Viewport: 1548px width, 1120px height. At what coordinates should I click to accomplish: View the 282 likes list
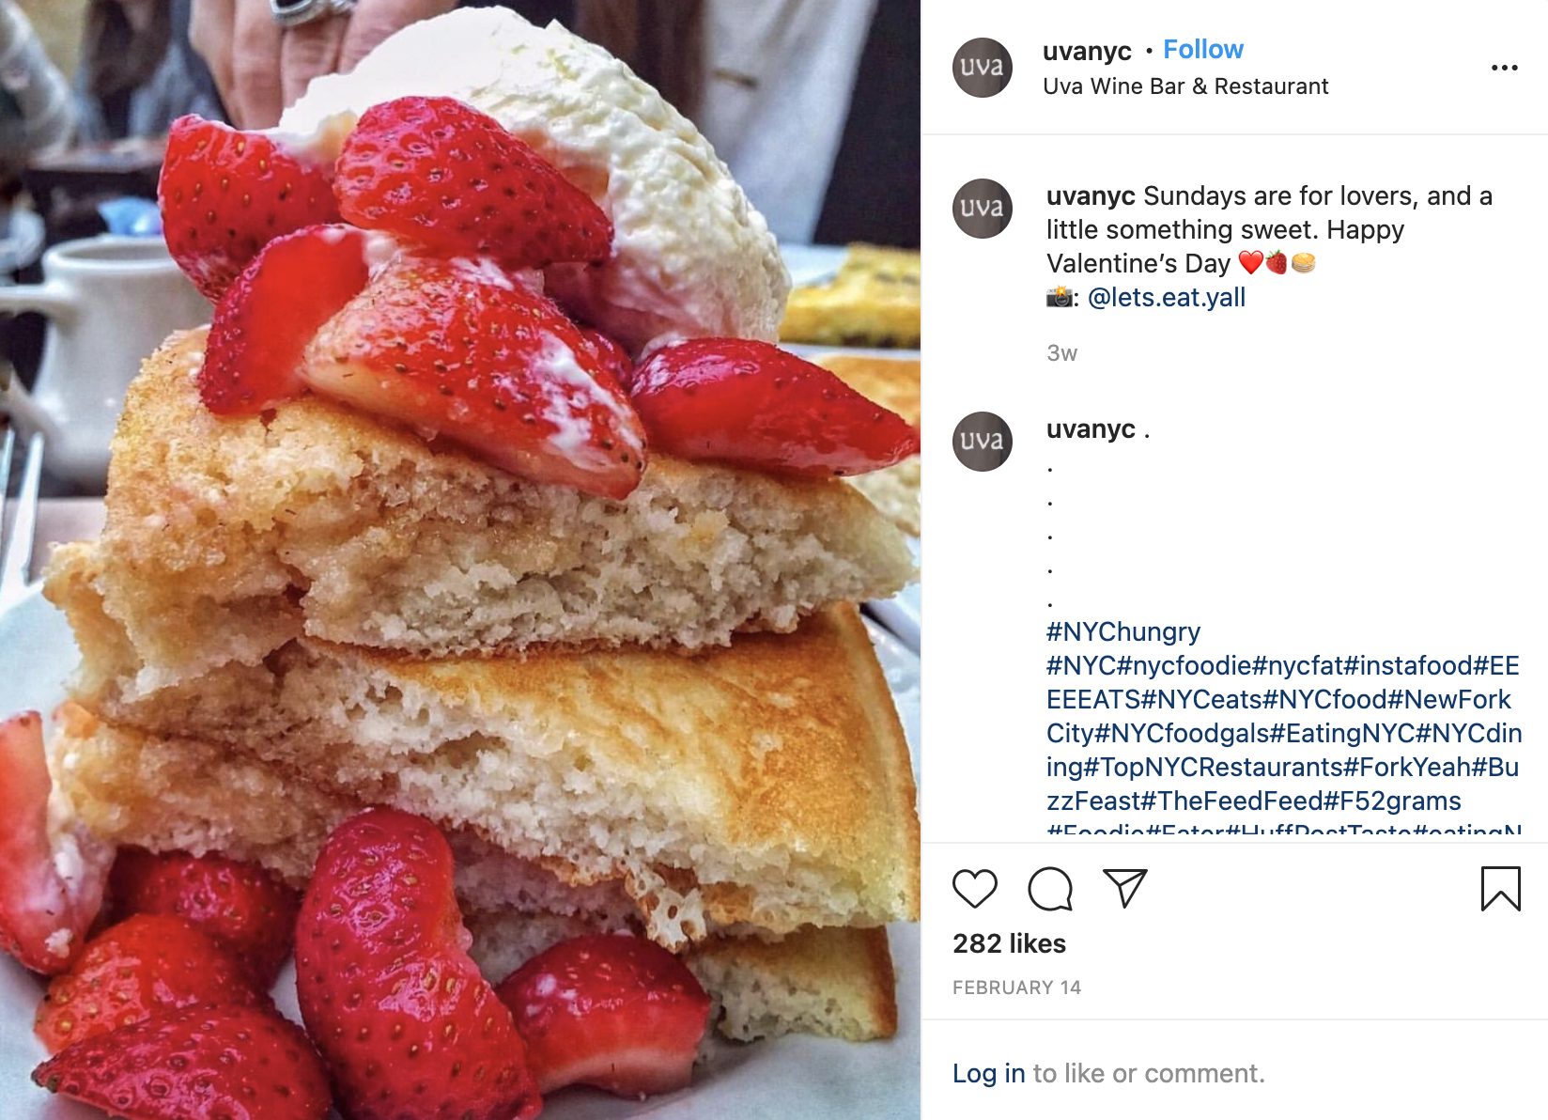[1009, 943]
